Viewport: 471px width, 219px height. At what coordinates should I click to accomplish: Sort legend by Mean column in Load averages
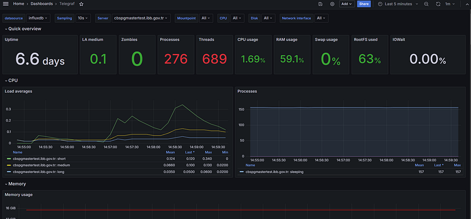tap(170, 152)
